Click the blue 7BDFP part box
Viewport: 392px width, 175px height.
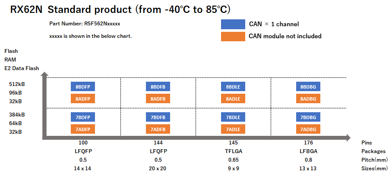tap(82, 117)
